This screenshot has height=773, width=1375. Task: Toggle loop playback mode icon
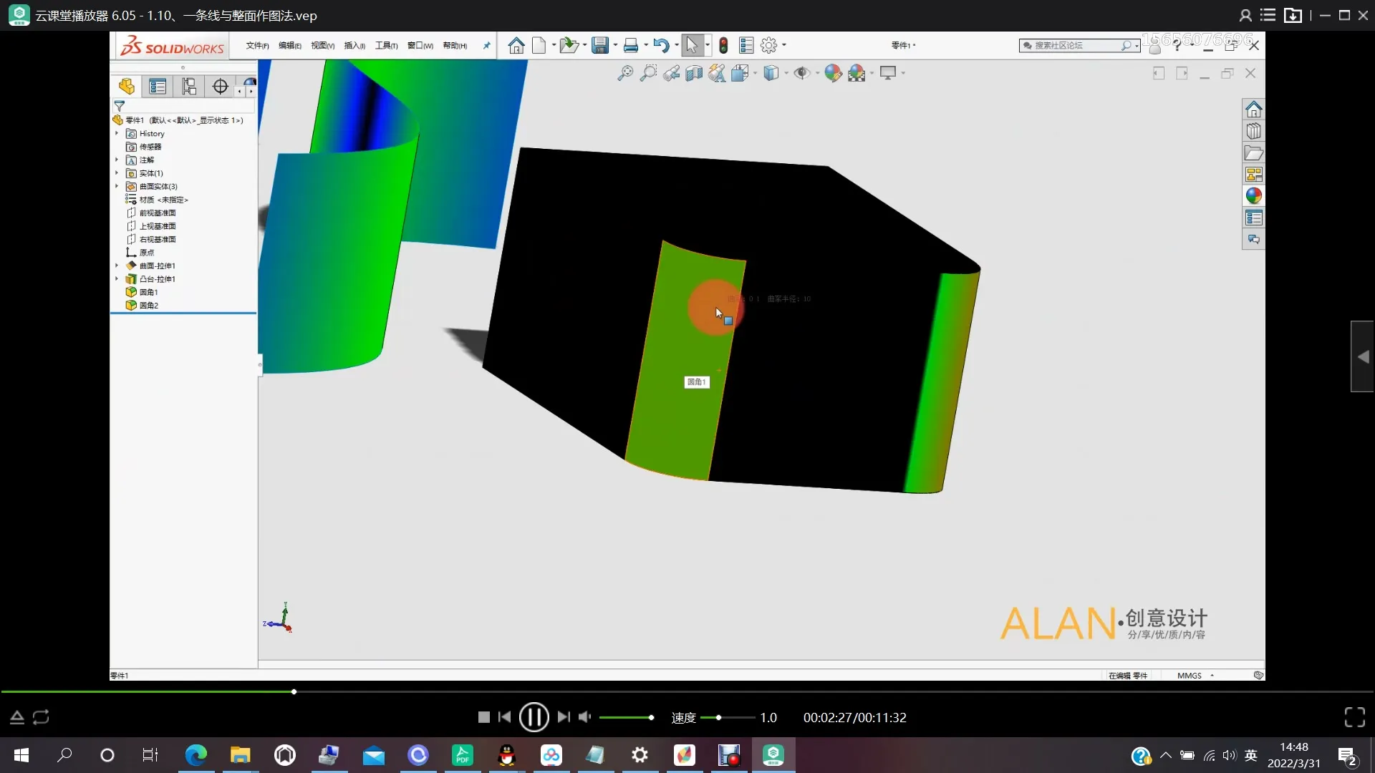coord(41,717)
